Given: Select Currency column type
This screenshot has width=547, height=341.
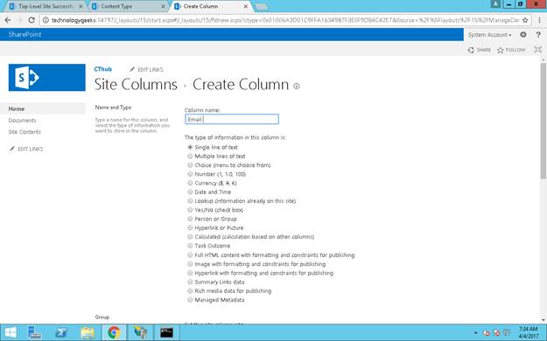Looking at the screenshot, I should (190, 183).
